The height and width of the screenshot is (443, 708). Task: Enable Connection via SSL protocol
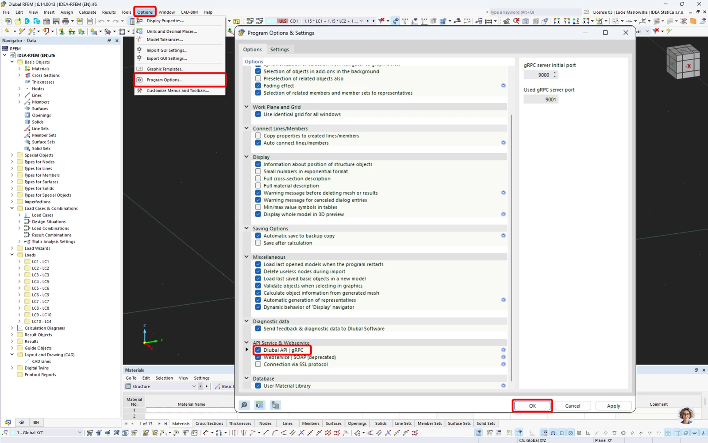[x=258, y=364]
